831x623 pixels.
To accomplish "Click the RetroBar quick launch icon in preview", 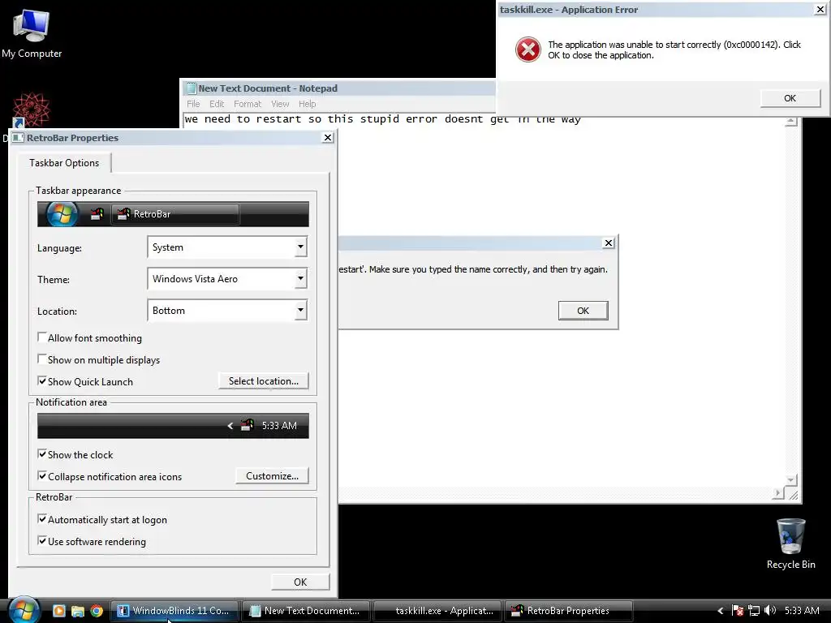I will point(97,214).
